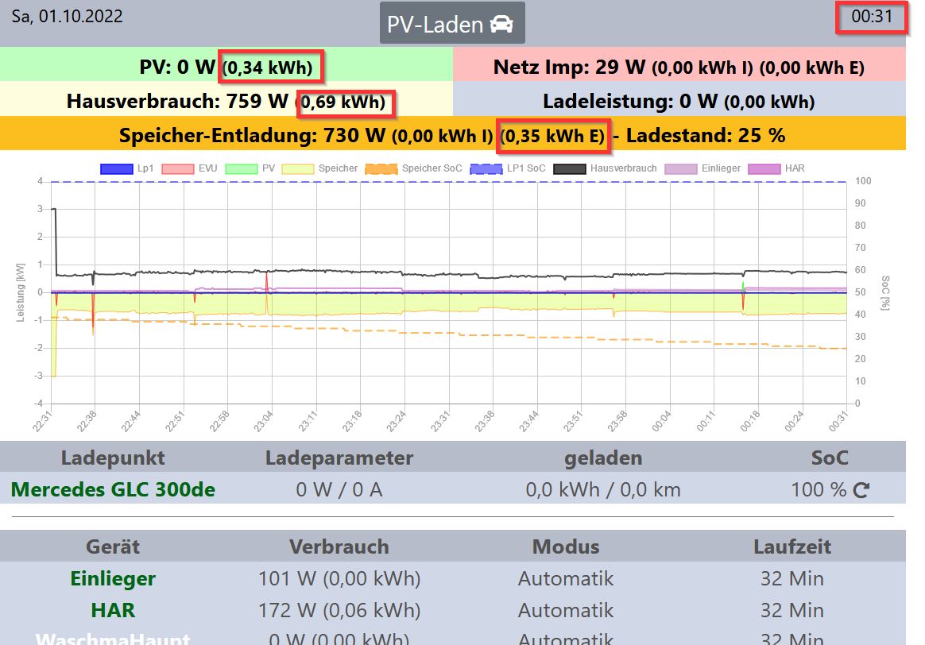The image size is (925, 645).
Task: Click the geladen column header
Action: pos(603,458)
